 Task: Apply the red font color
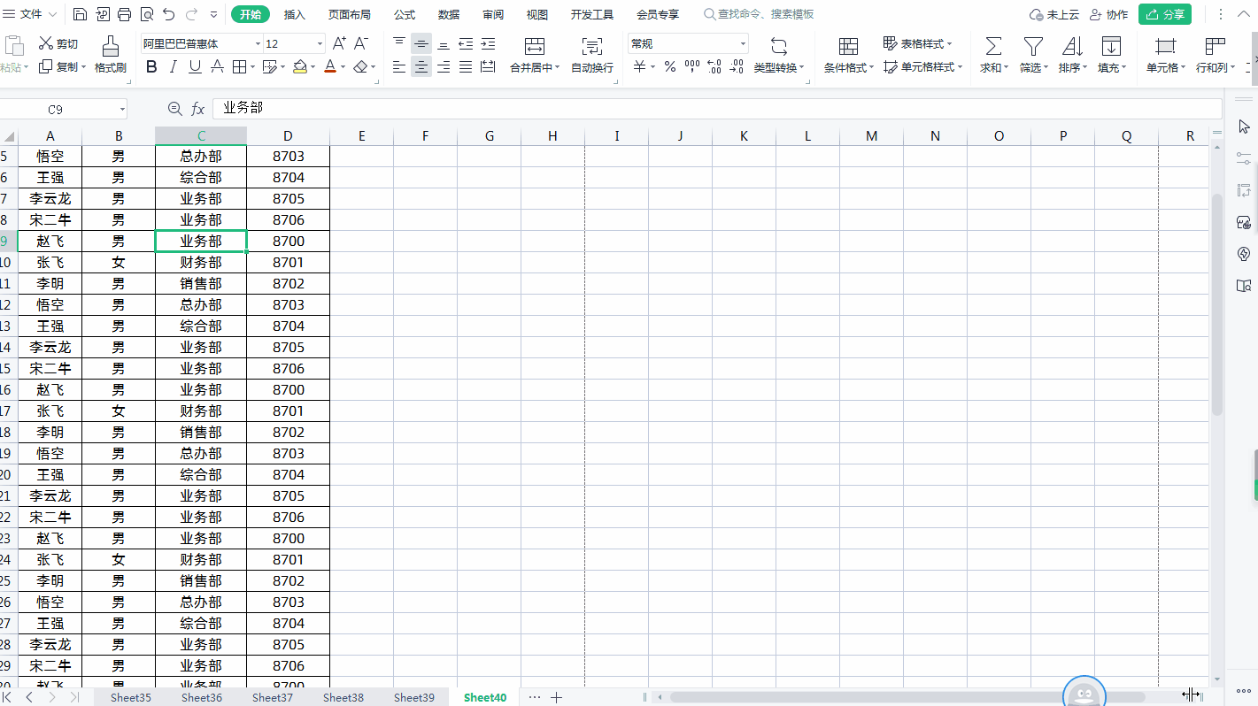(x=330, y=67)
